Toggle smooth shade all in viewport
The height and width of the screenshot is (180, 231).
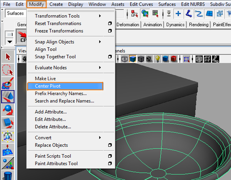point(132,59)
